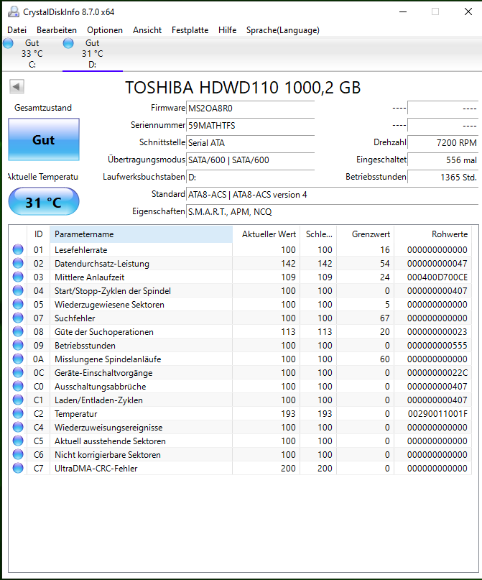Viewport: 482px width, 580px height.
Task: Click status orb for Lesefehlerrate row
Action: coord(18,249)
